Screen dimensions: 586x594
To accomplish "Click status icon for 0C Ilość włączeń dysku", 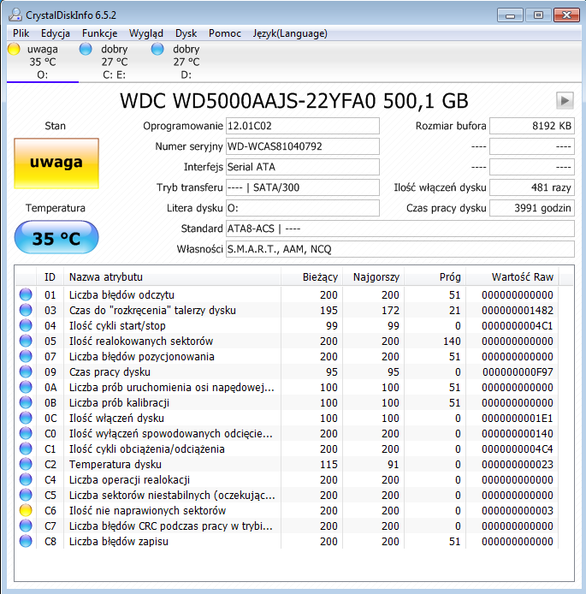I will pos(26,418).
